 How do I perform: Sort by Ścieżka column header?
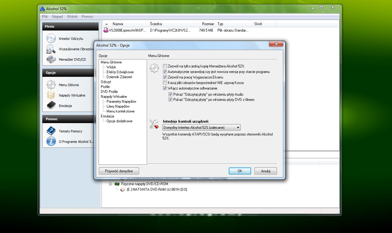(171, 24)
